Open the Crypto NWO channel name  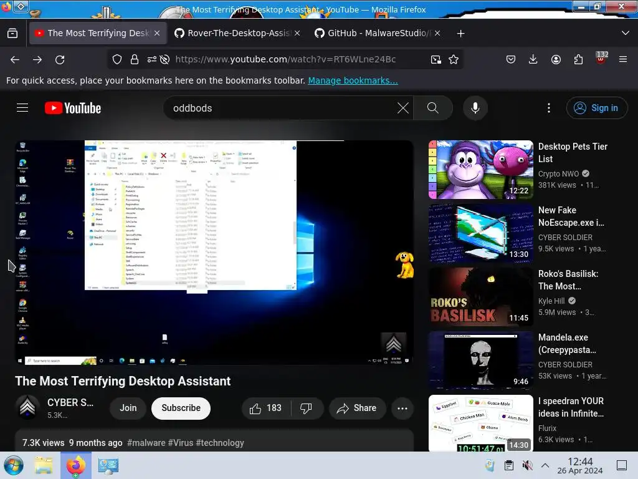tap(558, 174)
